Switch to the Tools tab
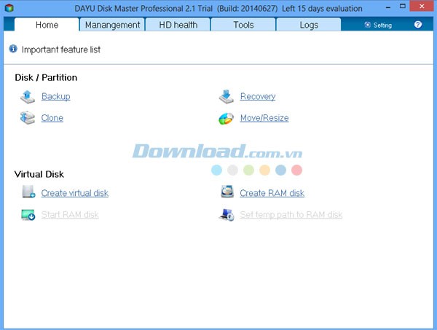Screen dimensions: 437x330 (x=243, y=25)
